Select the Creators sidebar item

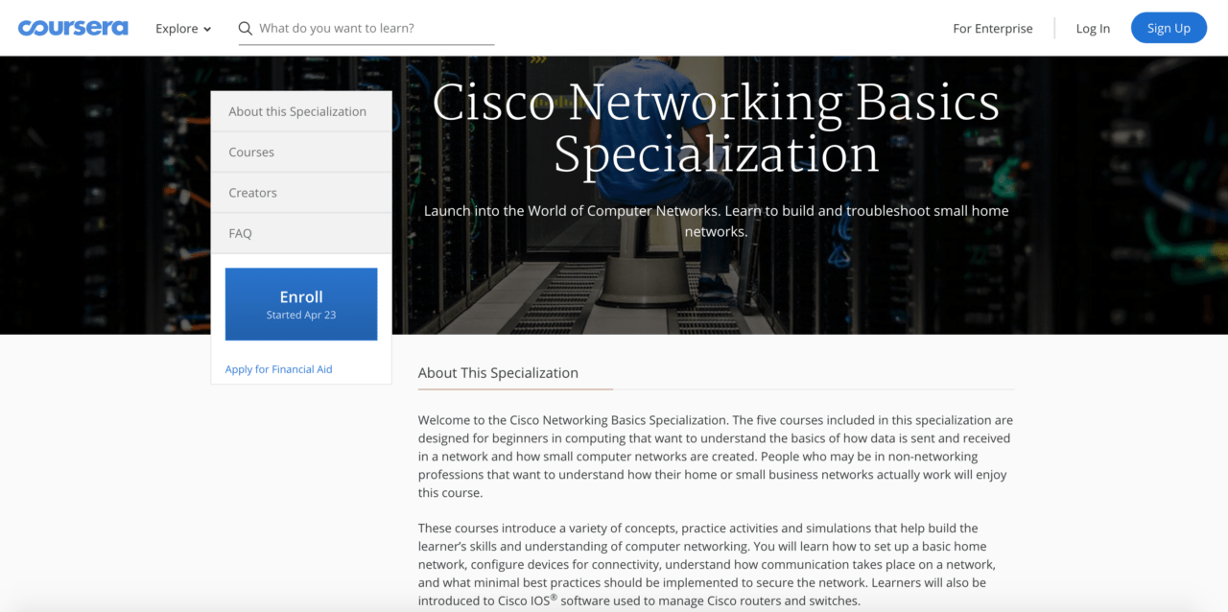301,193
